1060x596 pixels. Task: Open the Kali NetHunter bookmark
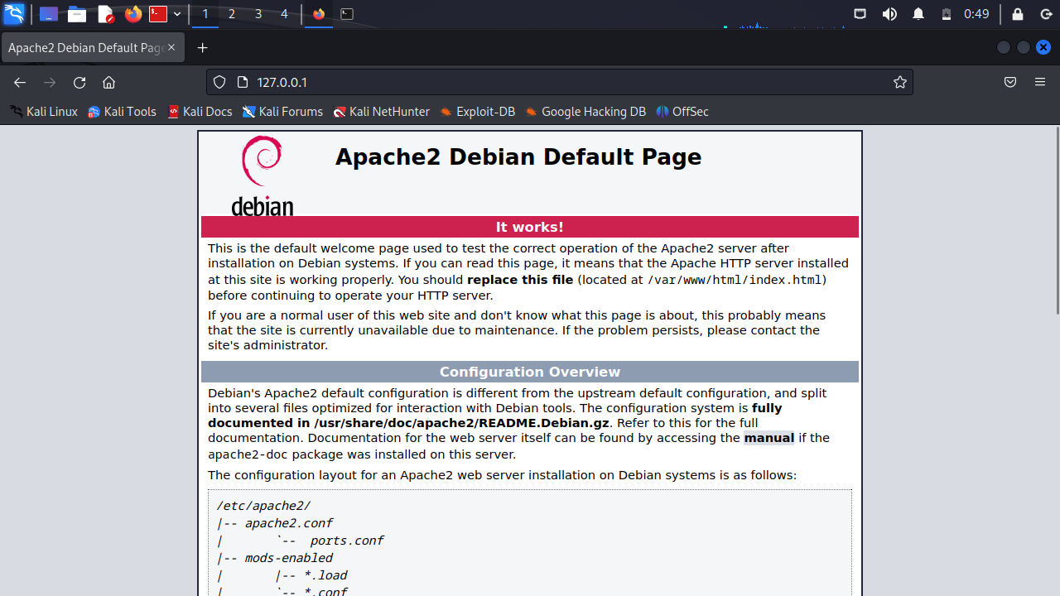tap(381, 112)
